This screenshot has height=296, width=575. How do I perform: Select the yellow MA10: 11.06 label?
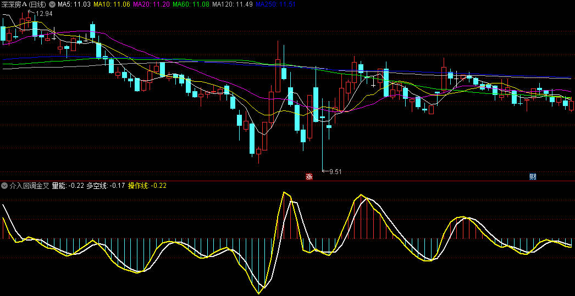click(x=112, y=4)
